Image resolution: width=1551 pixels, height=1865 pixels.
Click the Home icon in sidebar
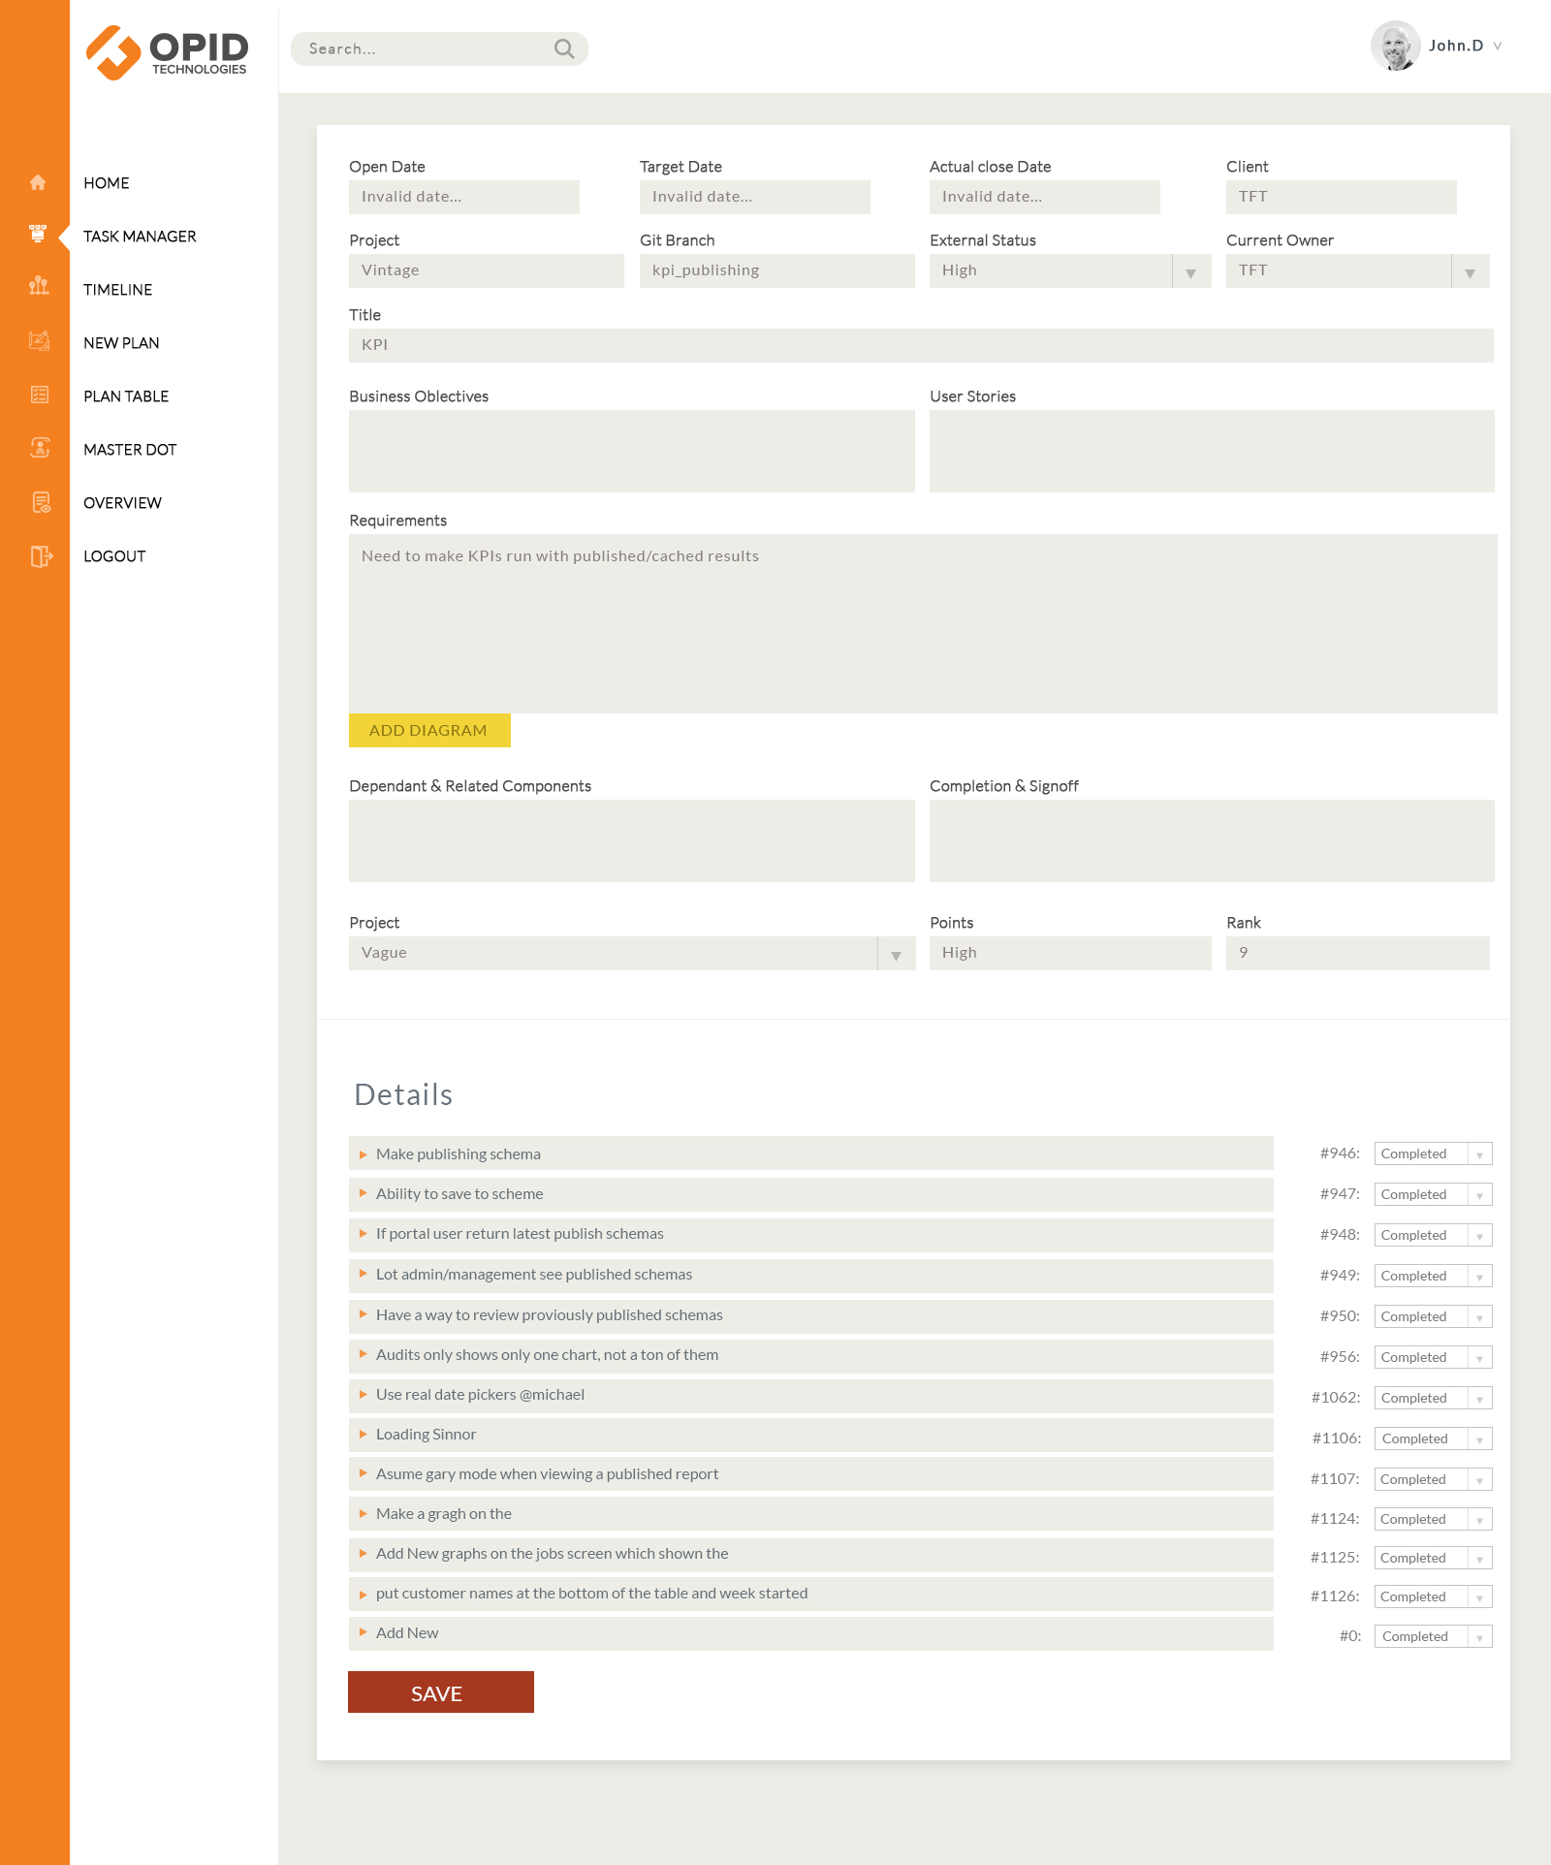(x=38, y=183)
